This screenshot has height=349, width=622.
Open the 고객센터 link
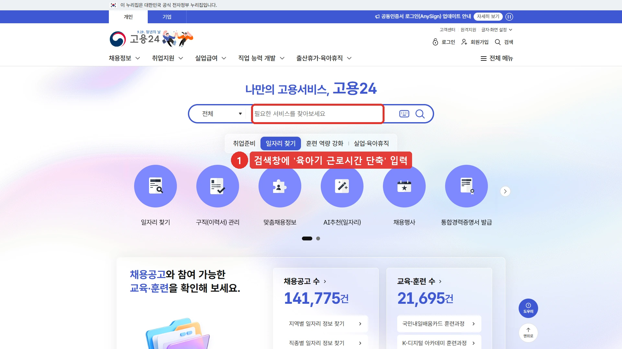447,30
